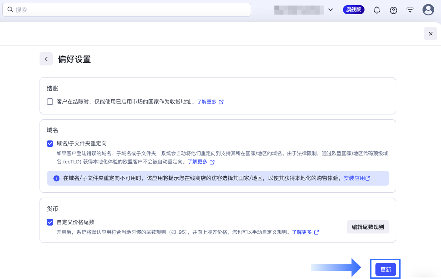Open 了解更多 link in 域名 section

[x=197, y=162]
